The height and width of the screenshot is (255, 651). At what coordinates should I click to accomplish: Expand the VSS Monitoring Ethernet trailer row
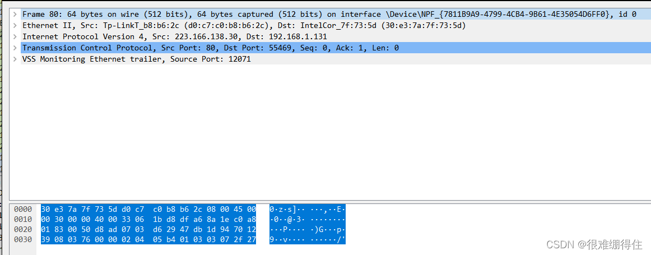pos(15,59)
